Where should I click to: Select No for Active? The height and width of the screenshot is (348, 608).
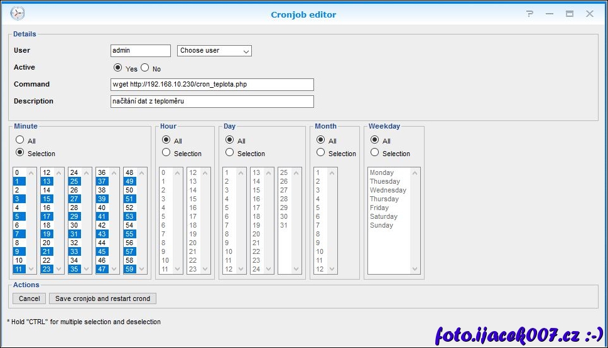(x=145, y=68)
